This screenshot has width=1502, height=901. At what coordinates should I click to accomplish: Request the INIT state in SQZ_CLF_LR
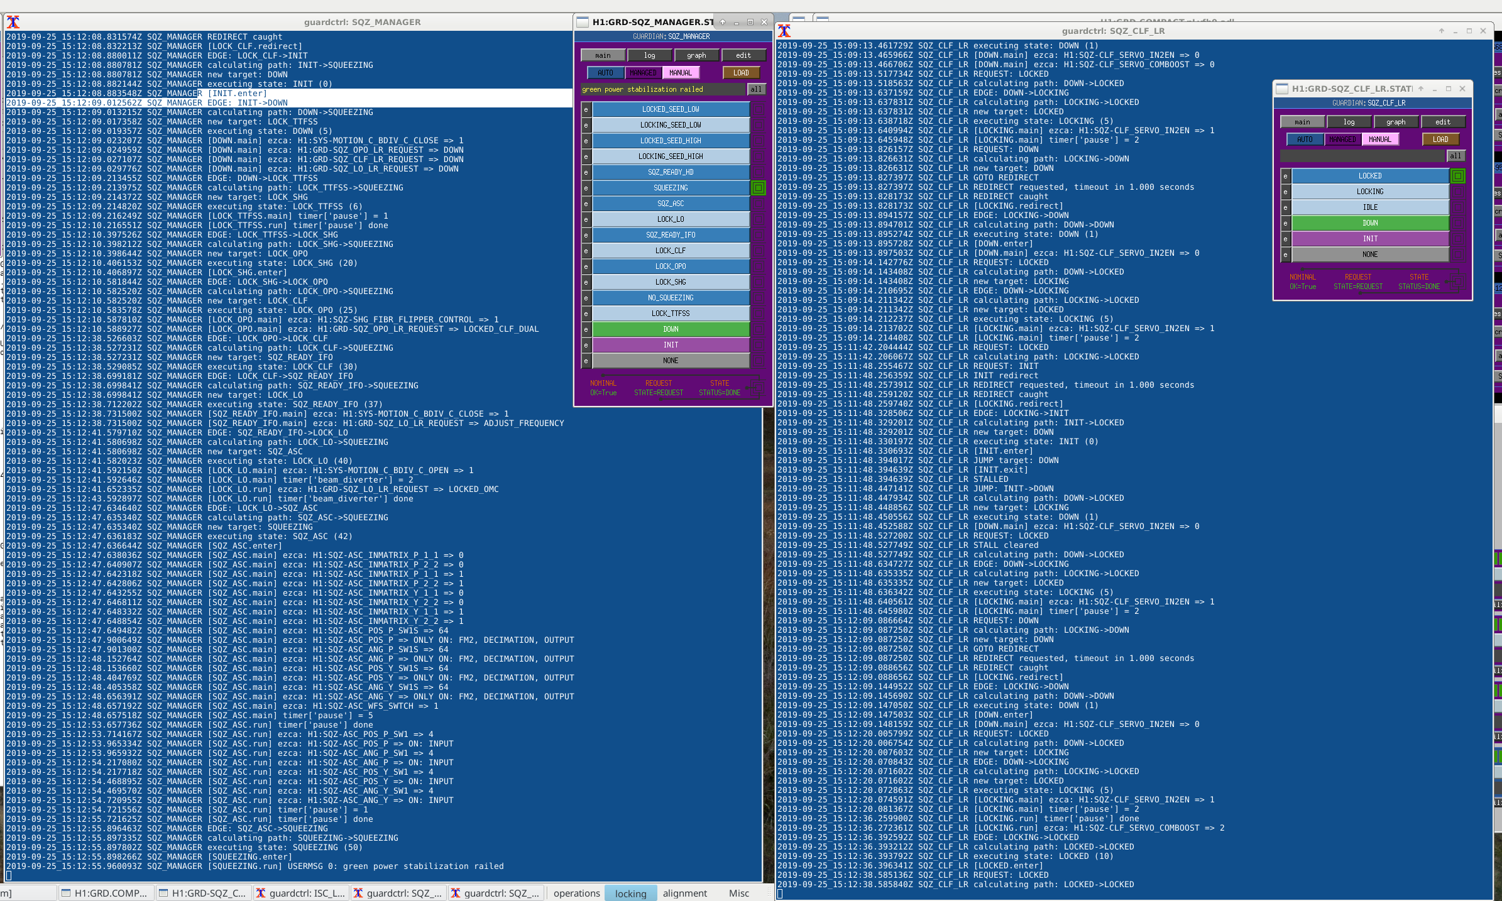click(1370, 239)
